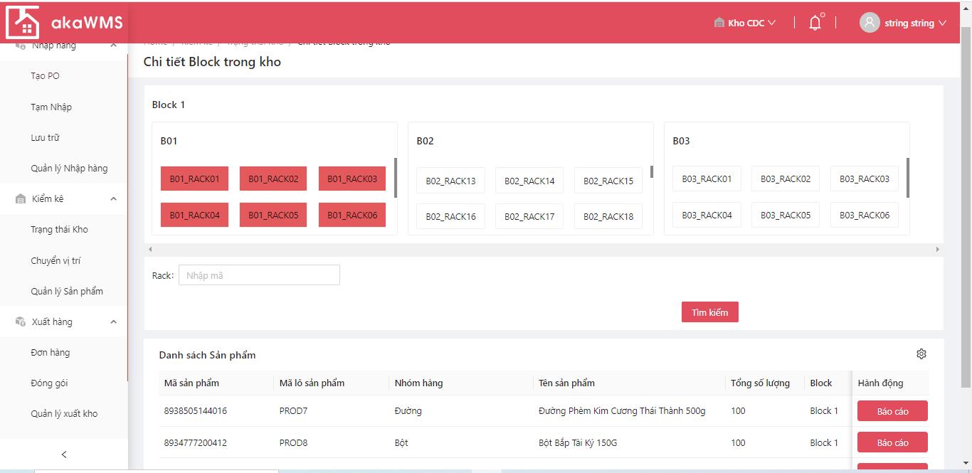Click the Kiểm kê warehouse icon
Image resolution: width=972 pixels, height=473 pixels.
tap(21, 199)
